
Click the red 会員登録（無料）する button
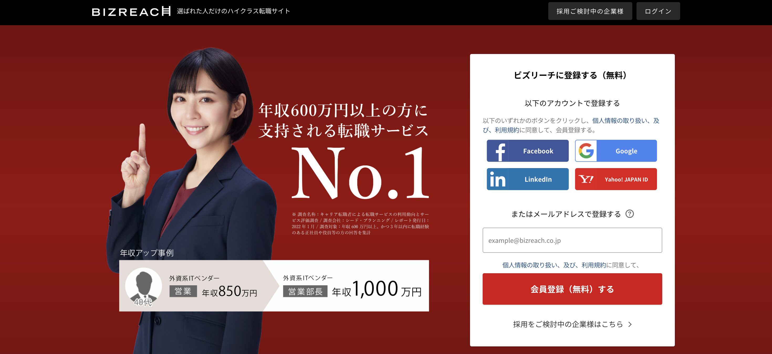click(572, 289)
